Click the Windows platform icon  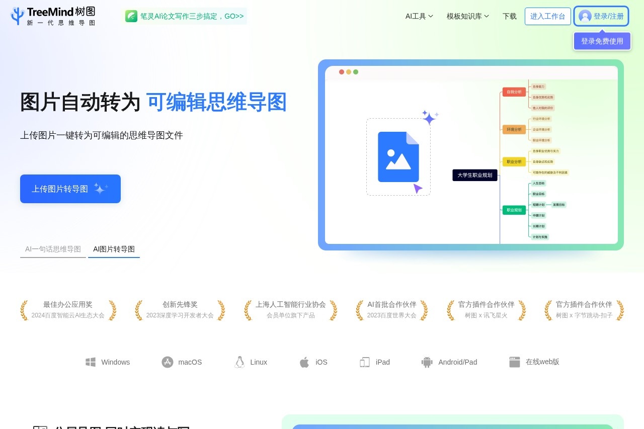91,362
